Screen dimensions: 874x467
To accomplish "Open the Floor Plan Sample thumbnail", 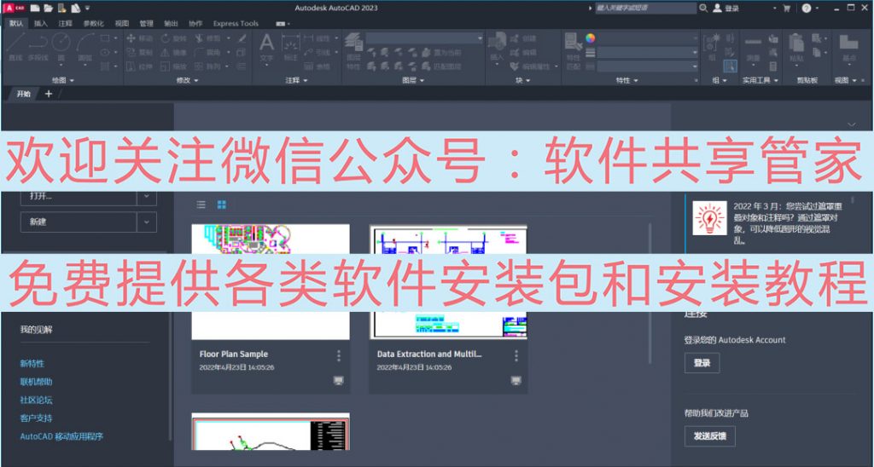I will 271,281.
